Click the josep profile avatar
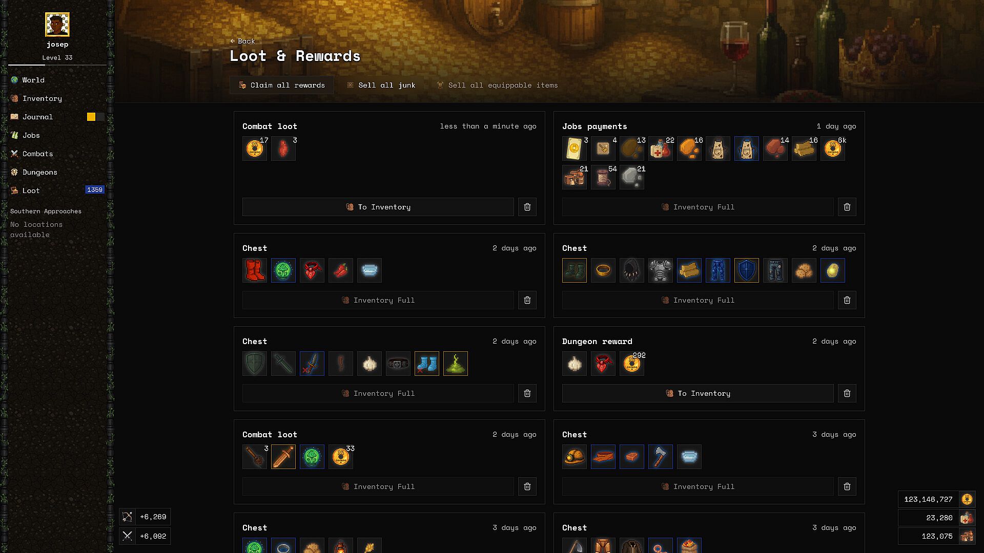 tap(57, 25)
